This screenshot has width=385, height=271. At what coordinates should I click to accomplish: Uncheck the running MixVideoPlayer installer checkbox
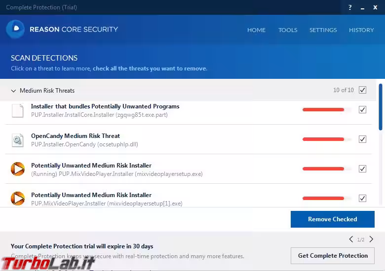pyautogui.click(x=362, y=169)
